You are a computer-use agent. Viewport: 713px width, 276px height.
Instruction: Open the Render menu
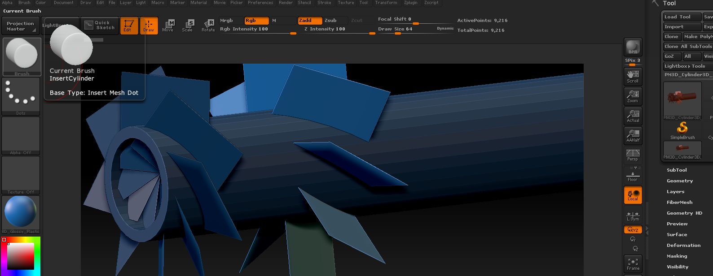(286, 3)
